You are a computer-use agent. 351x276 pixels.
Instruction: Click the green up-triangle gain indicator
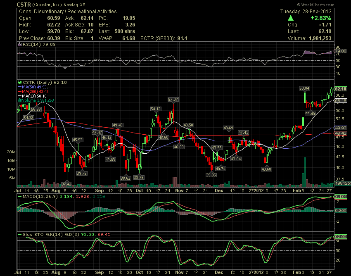291,18
